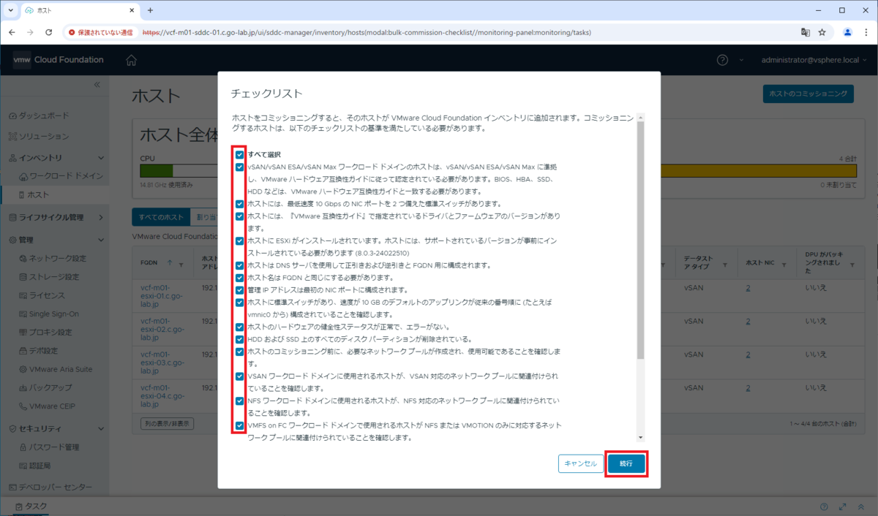Bookmark the page with the star icon

click(822, 32)
